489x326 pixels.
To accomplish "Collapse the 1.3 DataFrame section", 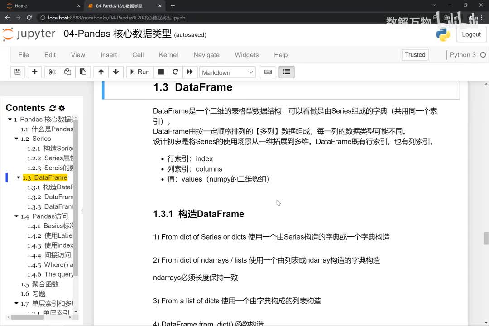I will [19, 177].
